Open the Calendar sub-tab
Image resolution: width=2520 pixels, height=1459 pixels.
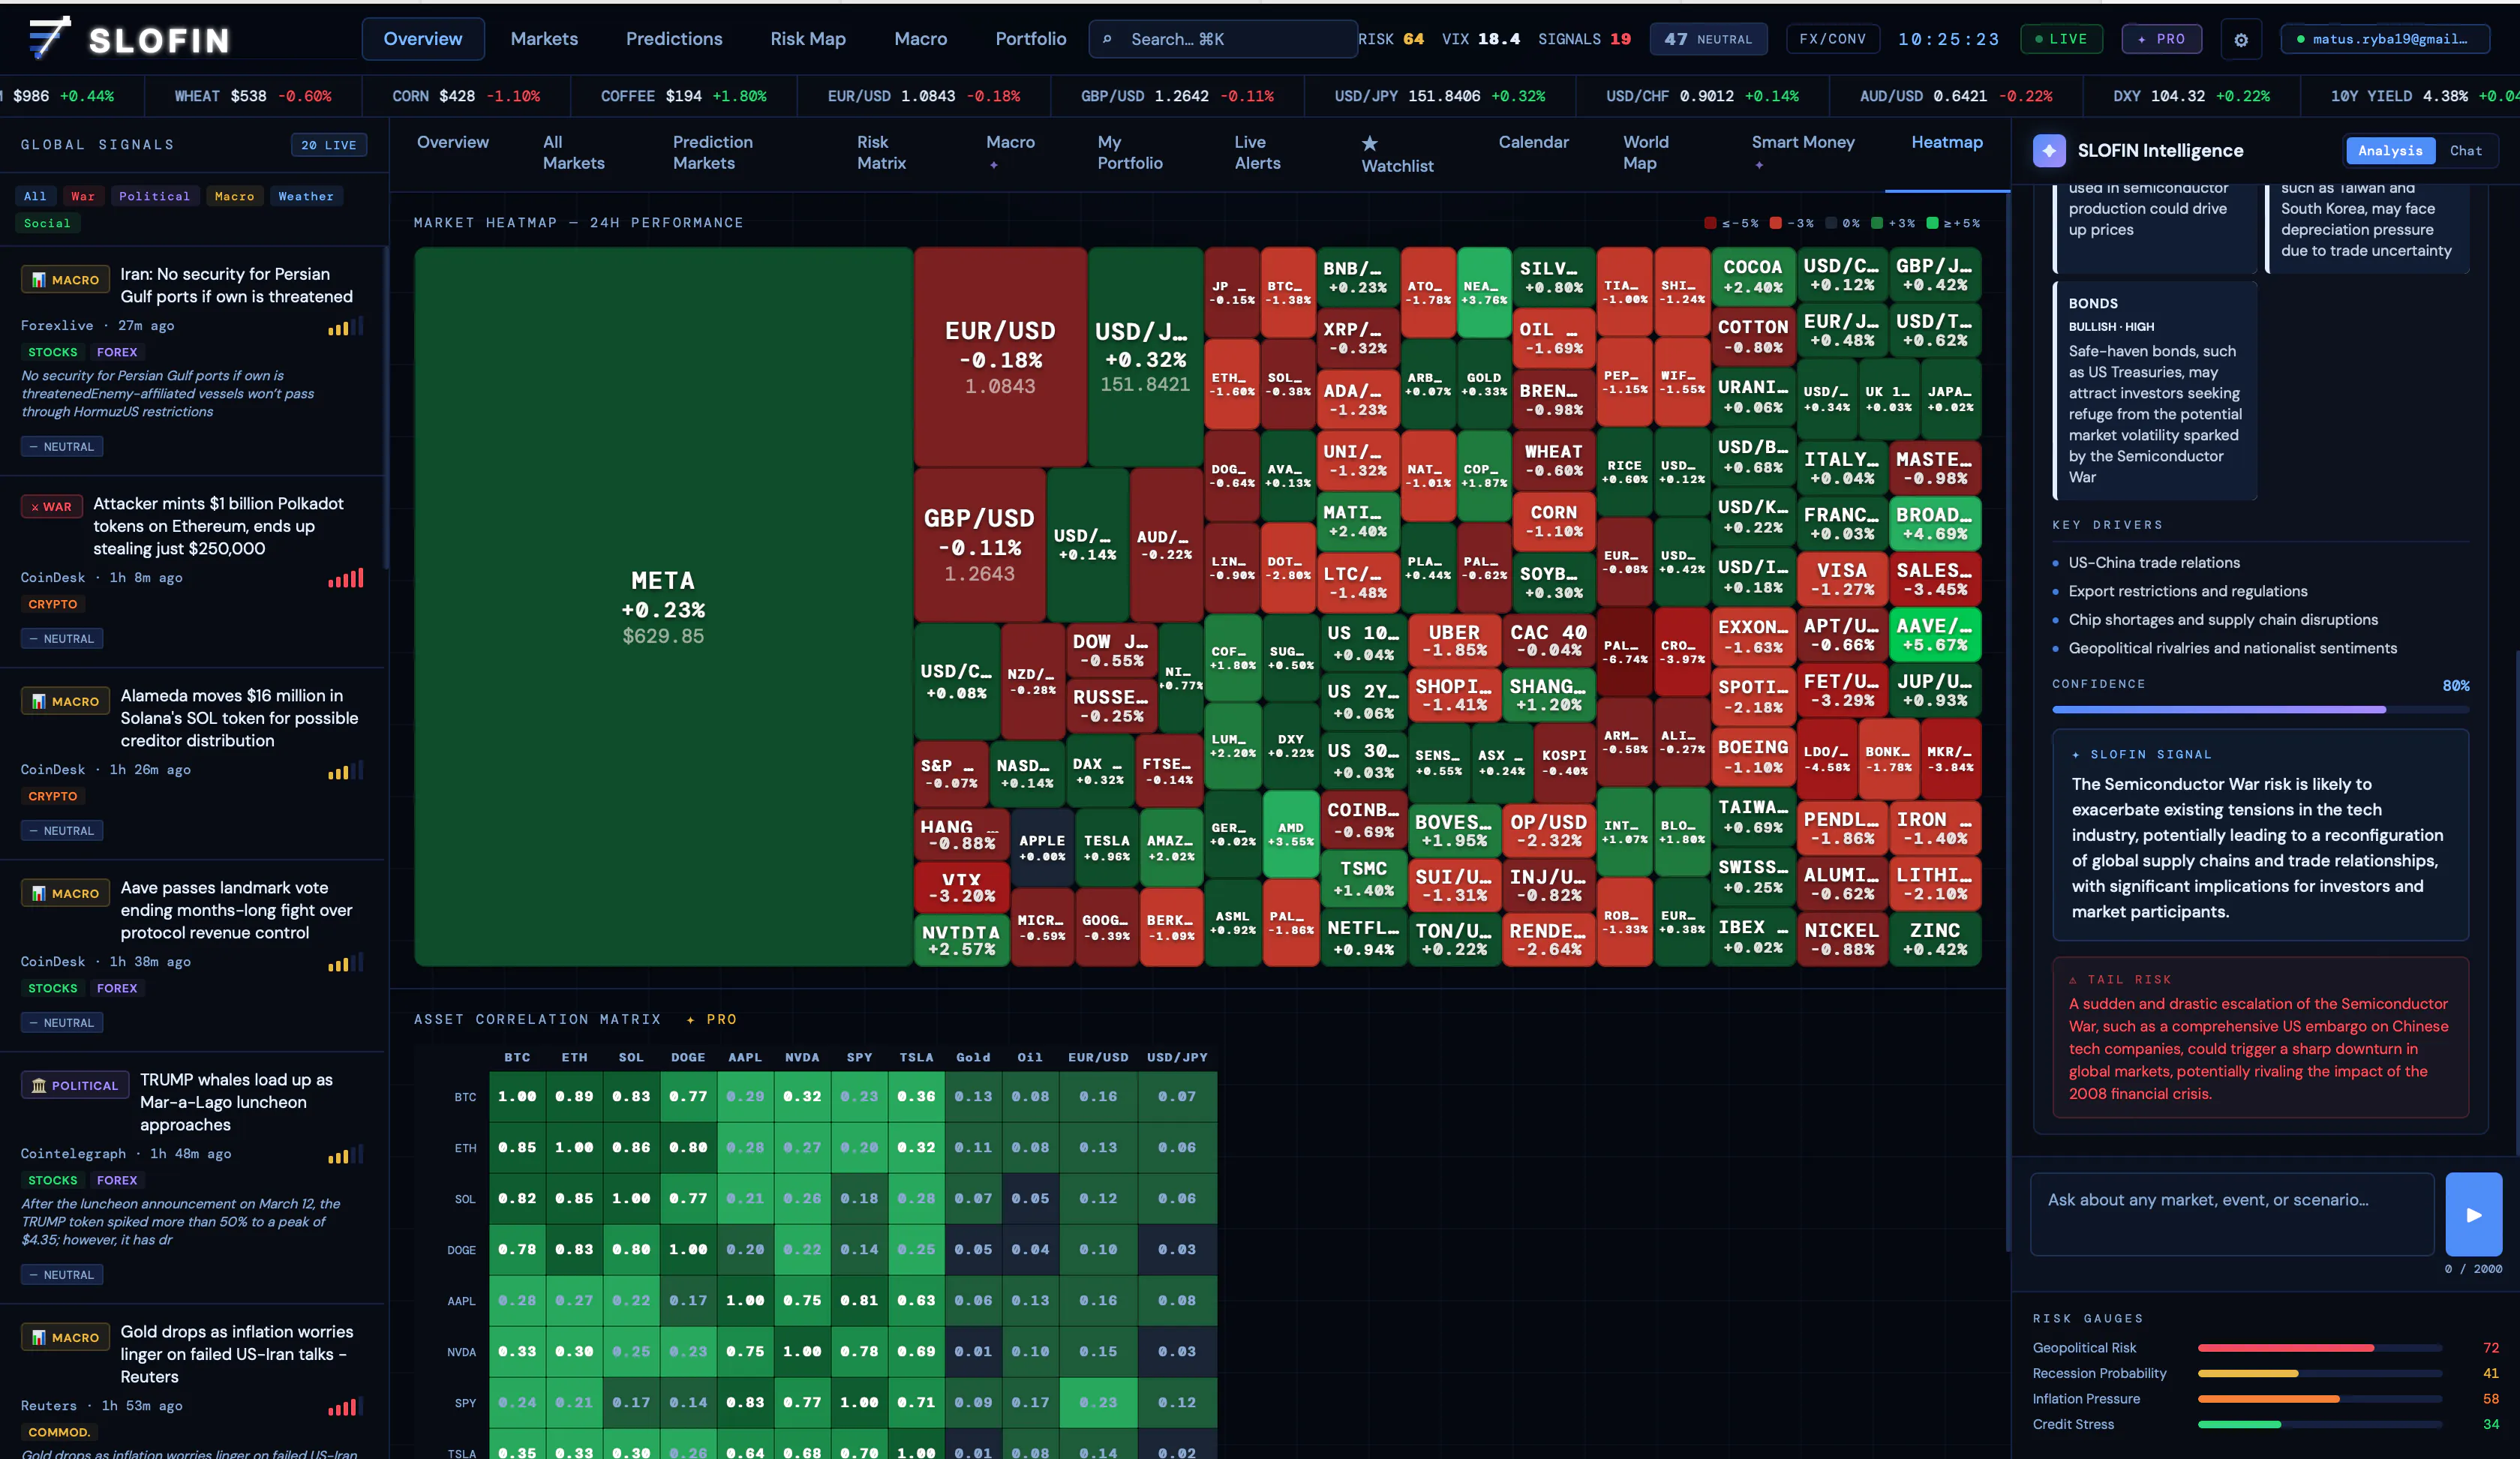coord(1533,142)
